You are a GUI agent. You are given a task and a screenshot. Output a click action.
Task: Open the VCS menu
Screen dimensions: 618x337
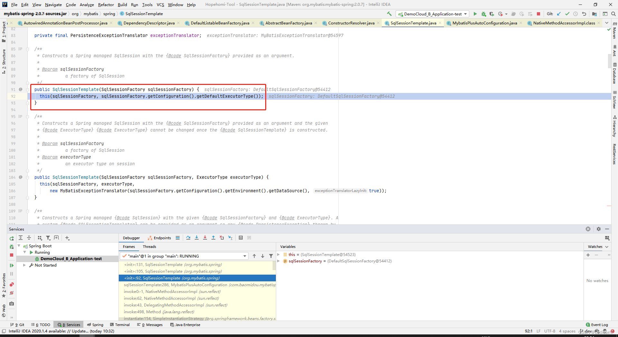tap(160, 5)
